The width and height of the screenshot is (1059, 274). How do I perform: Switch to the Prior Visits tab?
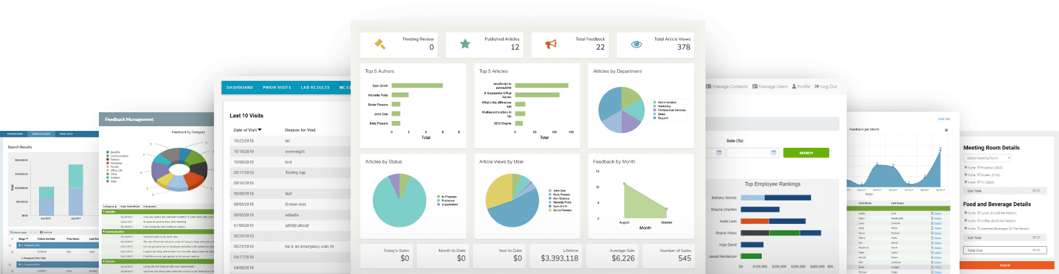tap(277, 88)
